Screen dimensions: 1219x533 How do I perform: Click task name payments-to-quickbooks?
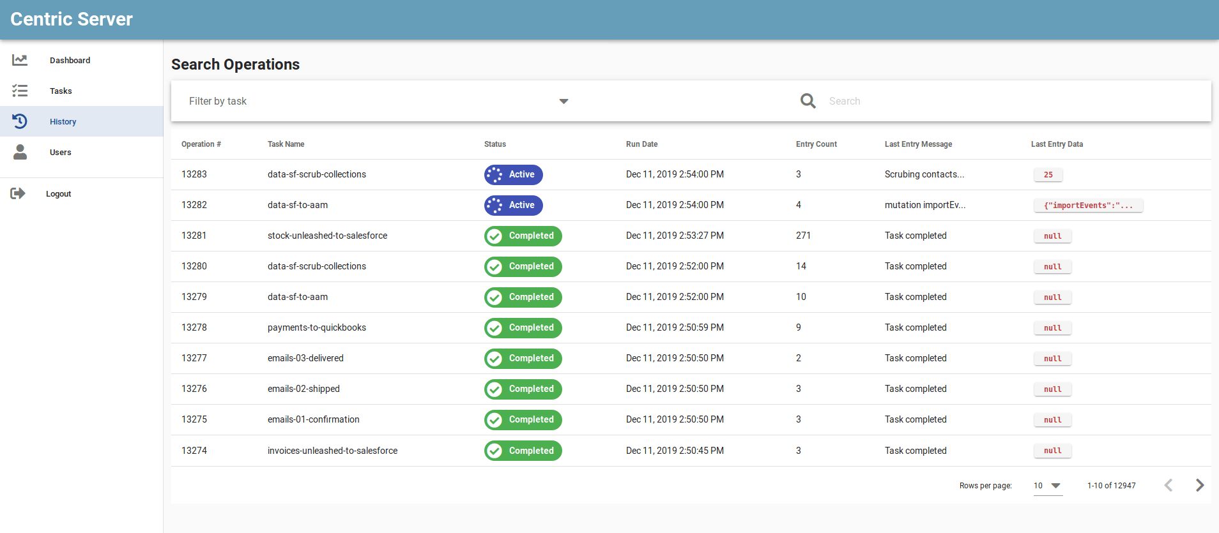(x=317, y=327)
